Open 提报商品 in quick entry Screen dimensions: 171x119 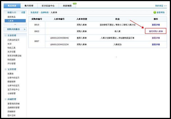[12, 17]
